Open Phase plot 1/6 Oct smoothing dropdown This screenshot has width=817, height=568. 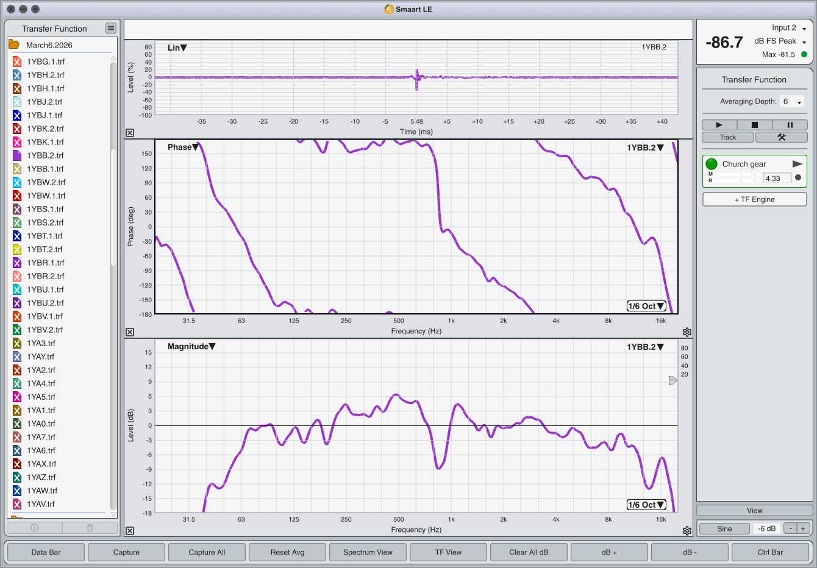pyautogui.click(x=646, y=306)
